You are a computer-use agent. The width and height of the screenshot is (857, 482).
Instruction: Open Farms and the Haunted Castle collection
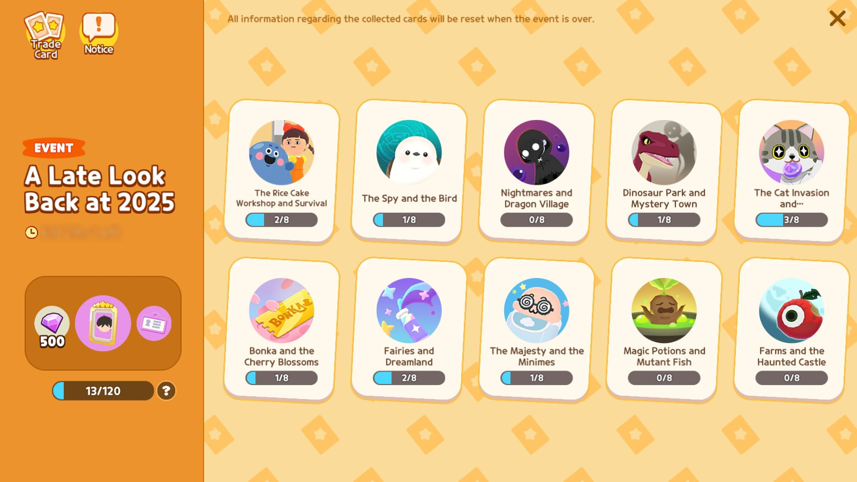pyautogui.click(x=792, y=329)
